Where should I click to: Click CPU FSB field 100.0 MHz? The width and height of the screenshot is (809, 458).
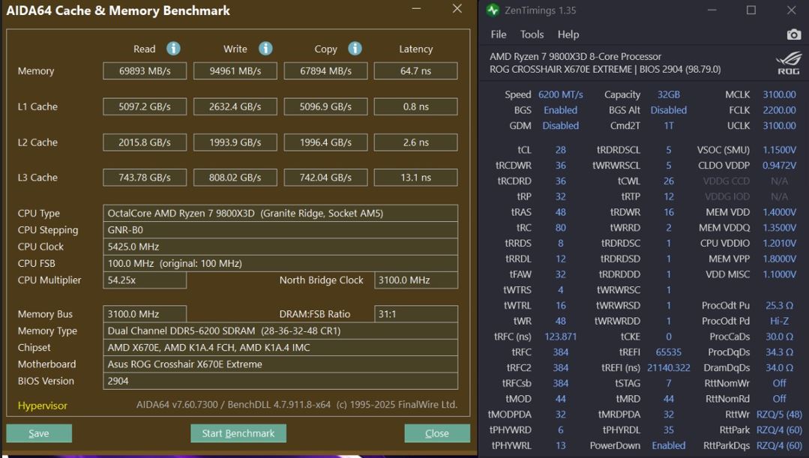point(280,264)
